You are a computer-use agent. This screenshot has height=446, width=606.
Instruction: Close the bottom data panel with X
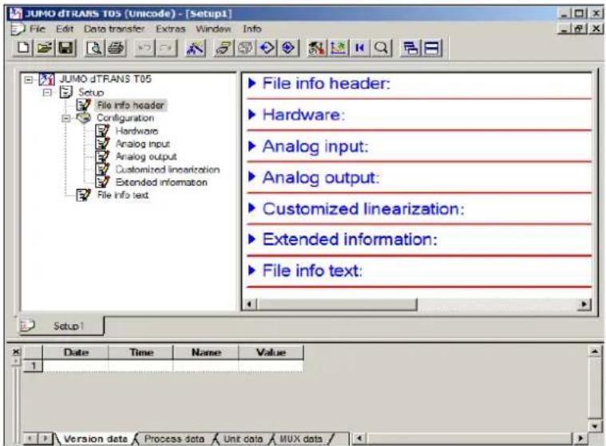[16, 351]
